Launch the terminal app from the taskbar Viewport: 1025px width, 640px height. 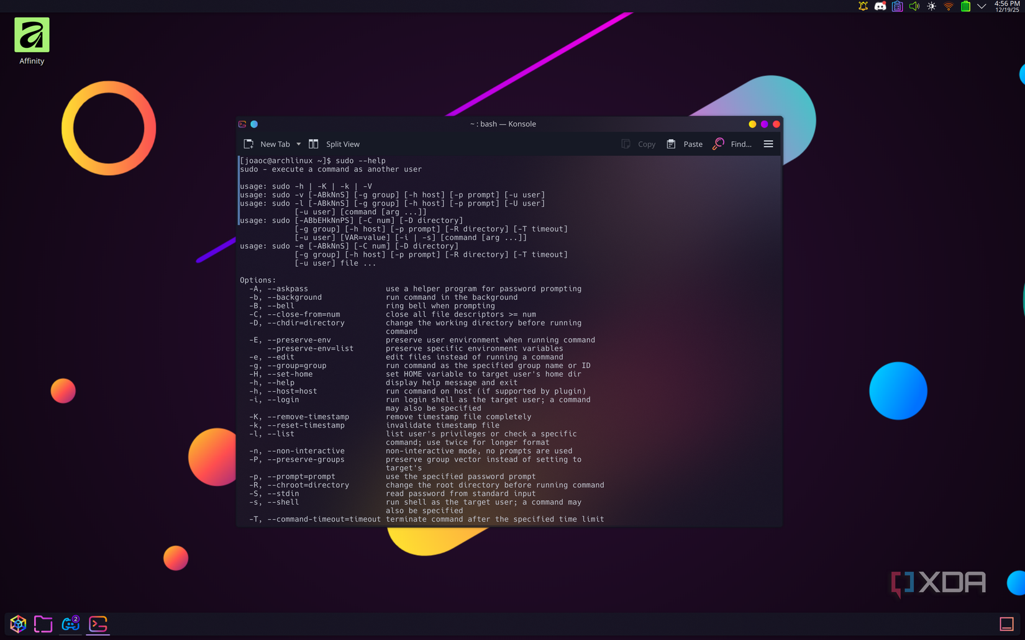(x=98, y=624)
